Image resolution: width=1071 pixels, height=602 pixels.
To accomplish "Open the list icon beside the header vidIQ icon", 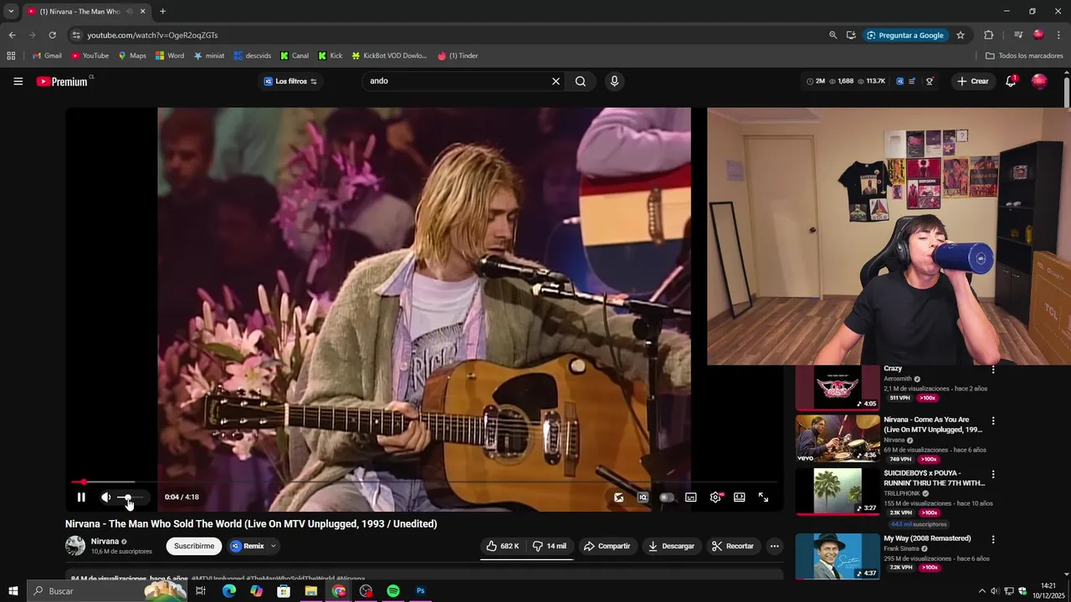I will pos(912,81).
